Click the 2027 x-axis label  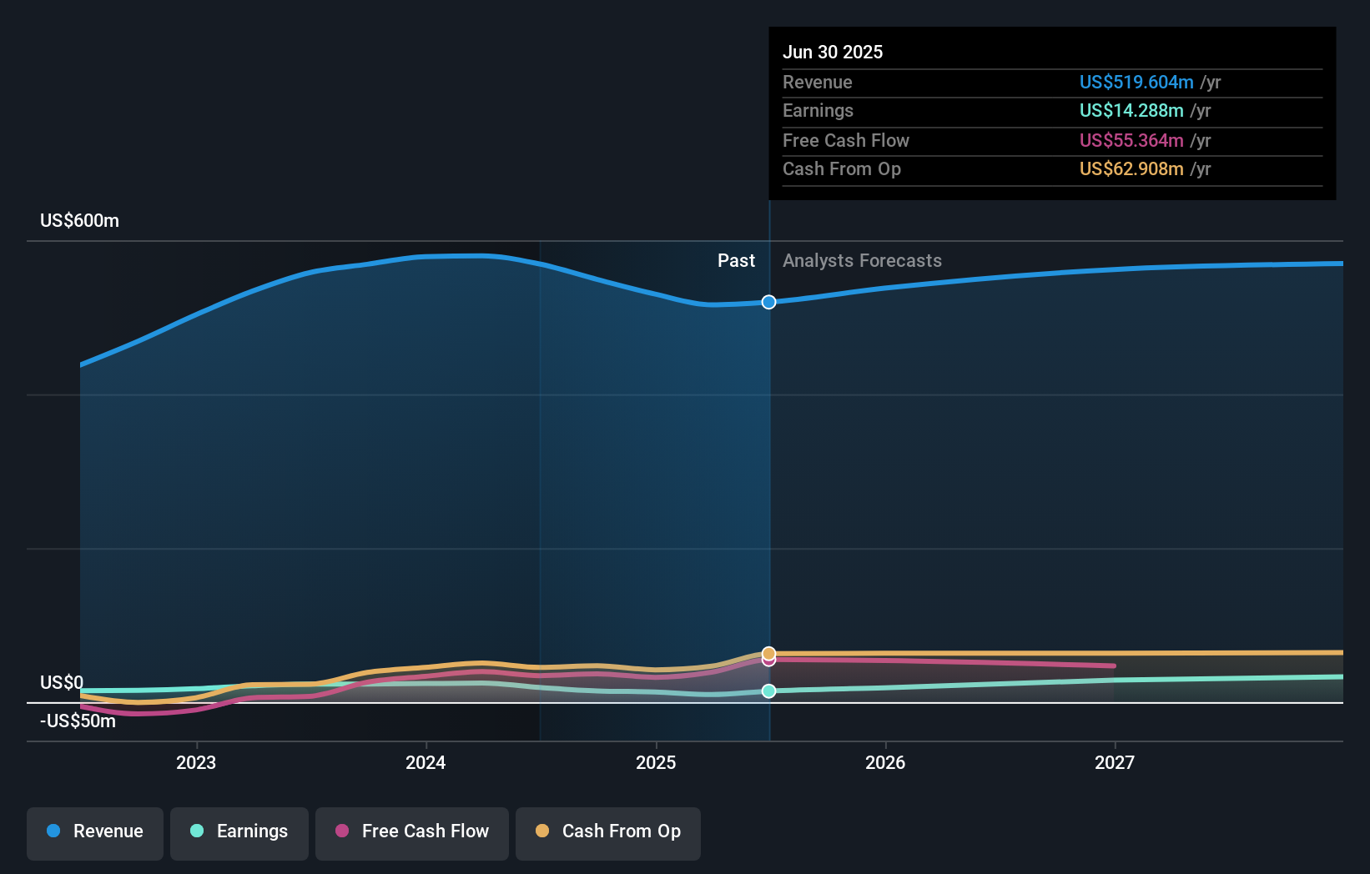coord(1115,762)
